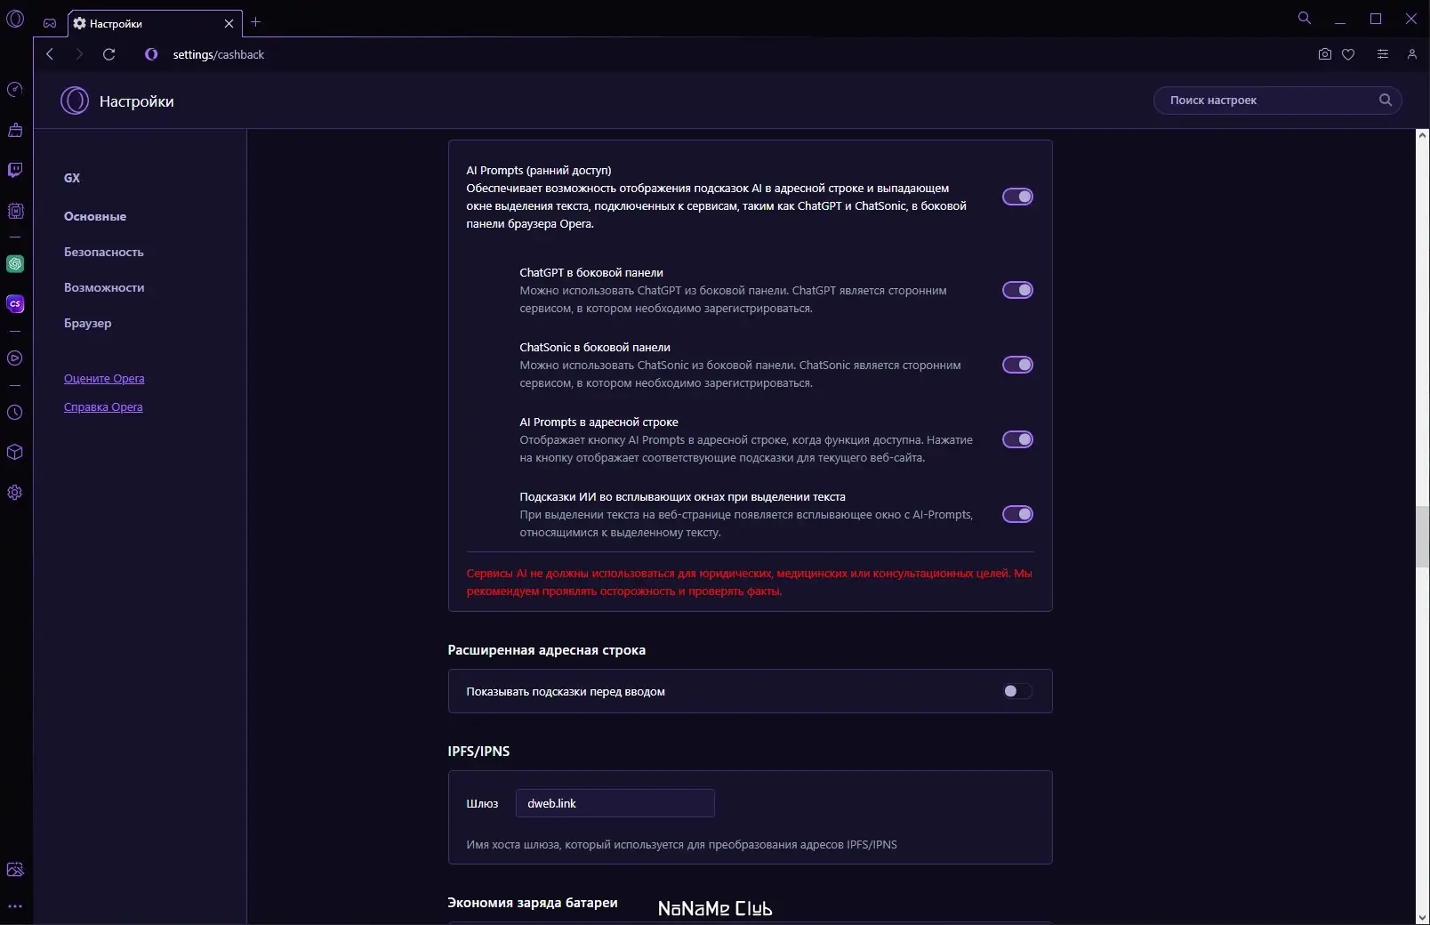The height and width of the screenshot is (925, 1430).
Task: Open the Справка Opera link
Action: (x=103, y=407)
